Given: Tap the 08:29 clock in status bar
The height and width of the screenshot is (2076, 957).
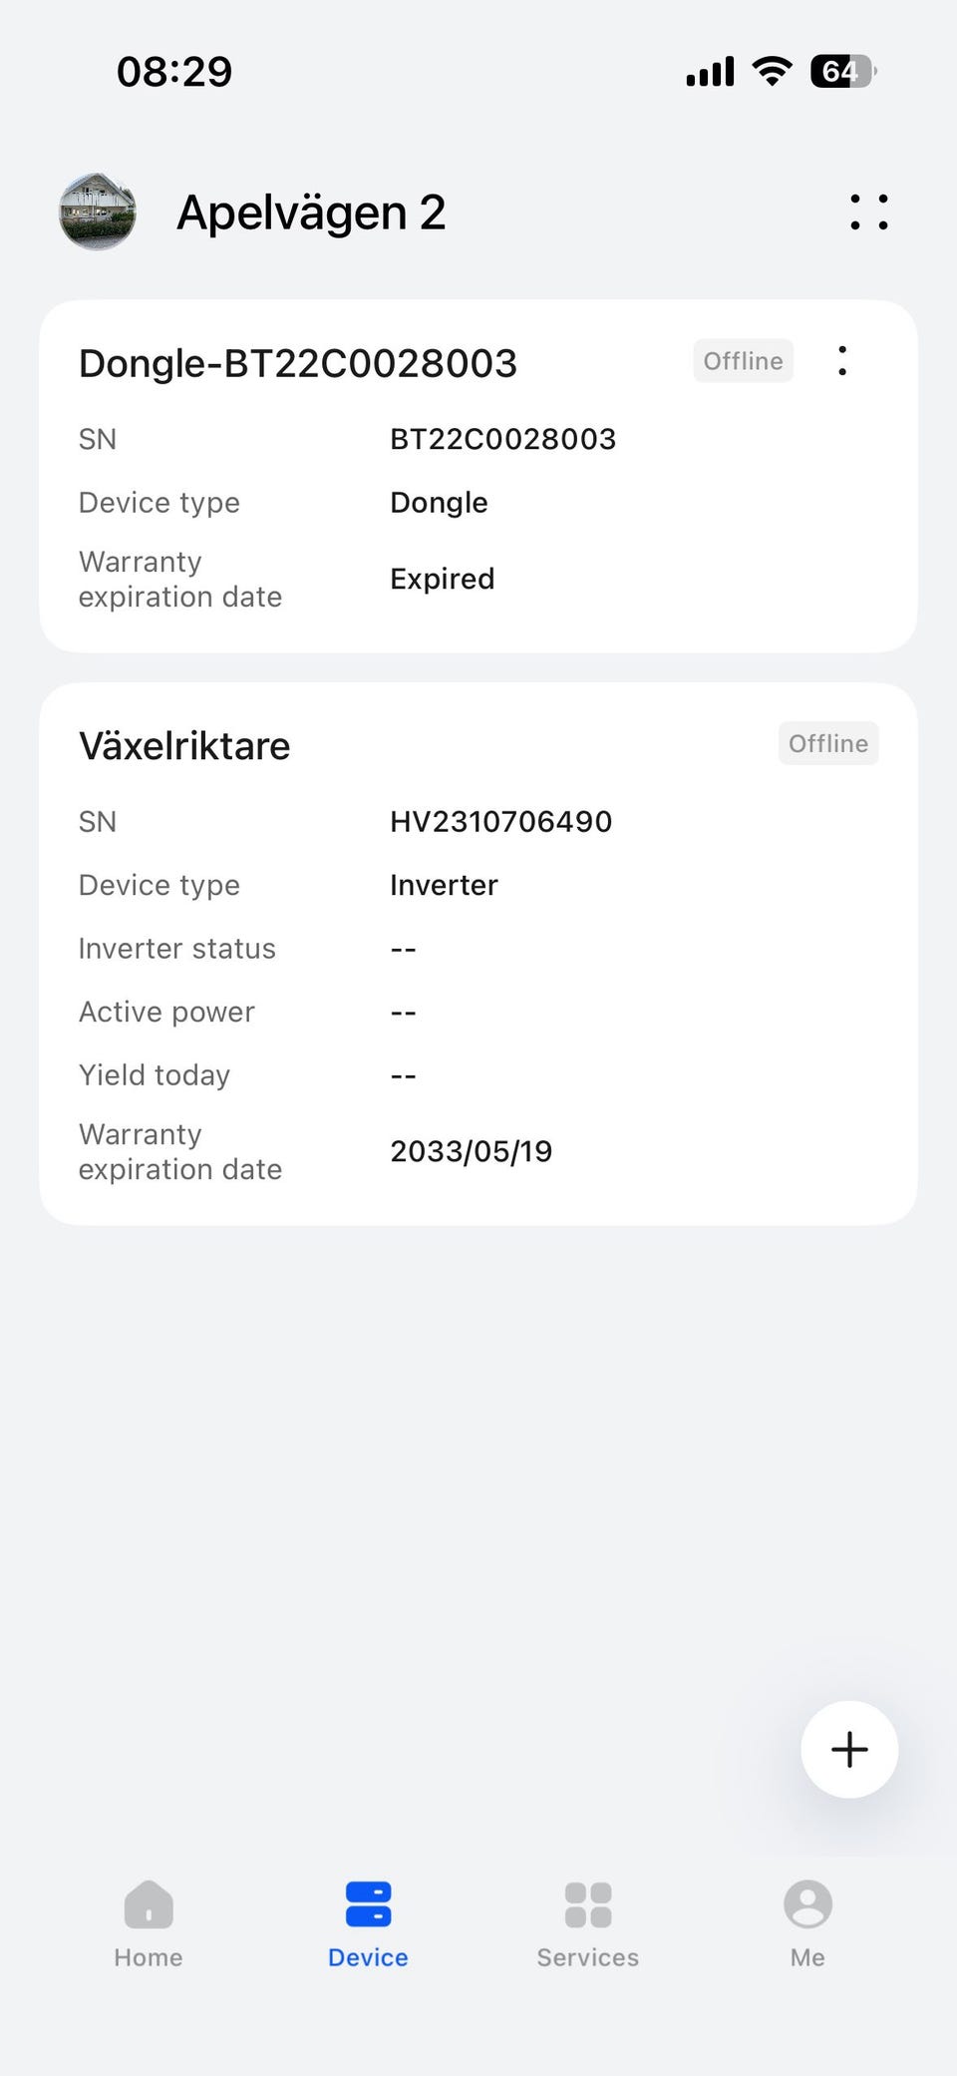Looking at the screenshot, I should tap(174, 72).
